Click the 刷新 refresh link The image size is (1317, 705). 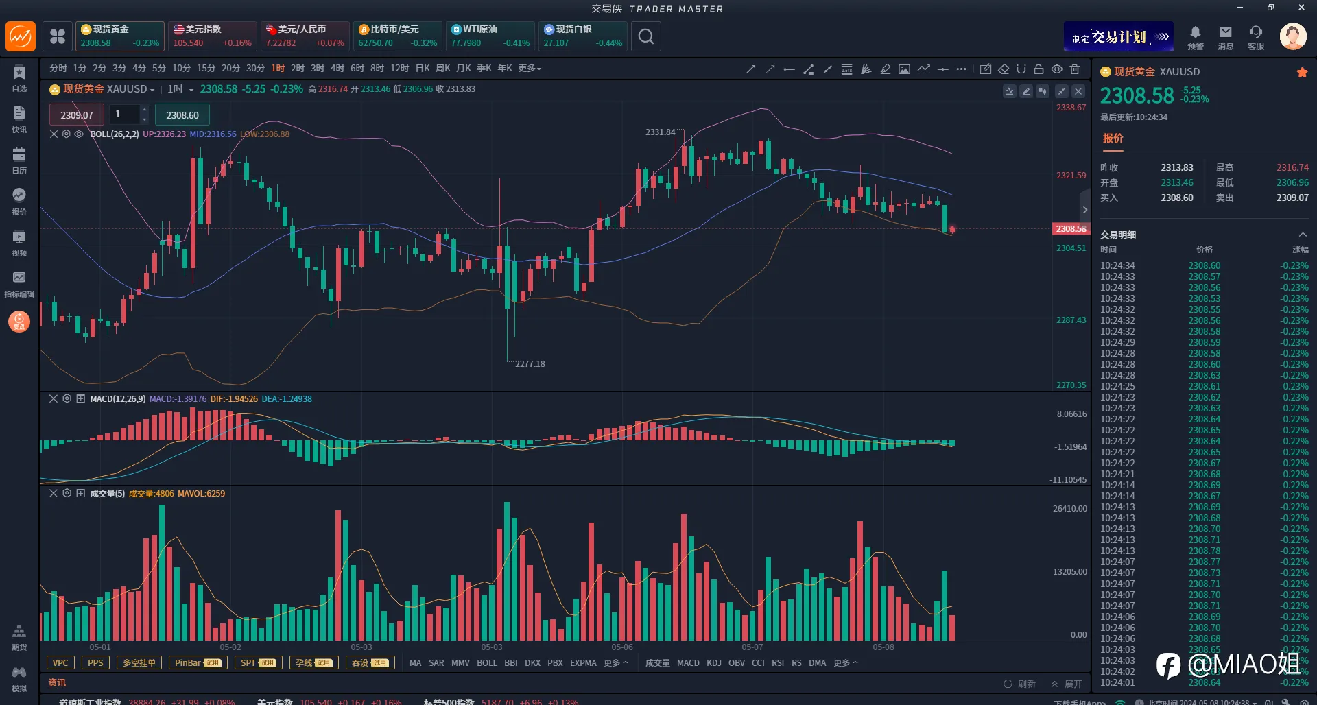tap(1020, 684)
